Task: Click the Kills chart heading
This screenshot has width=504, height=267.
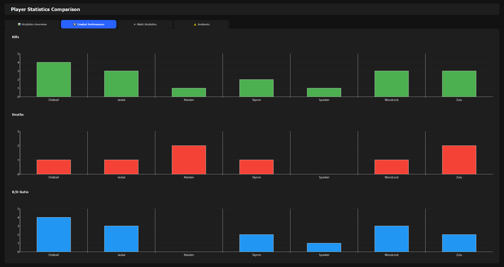Action: click(16, 37)
